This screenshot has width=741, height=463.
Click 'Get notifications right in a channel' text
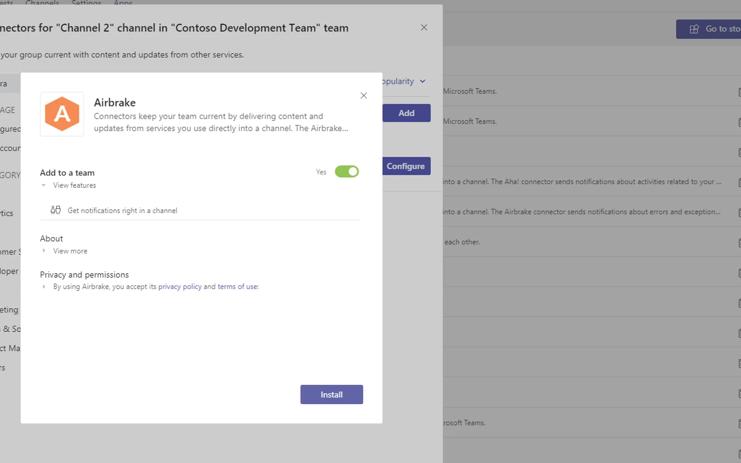point(122,210)
